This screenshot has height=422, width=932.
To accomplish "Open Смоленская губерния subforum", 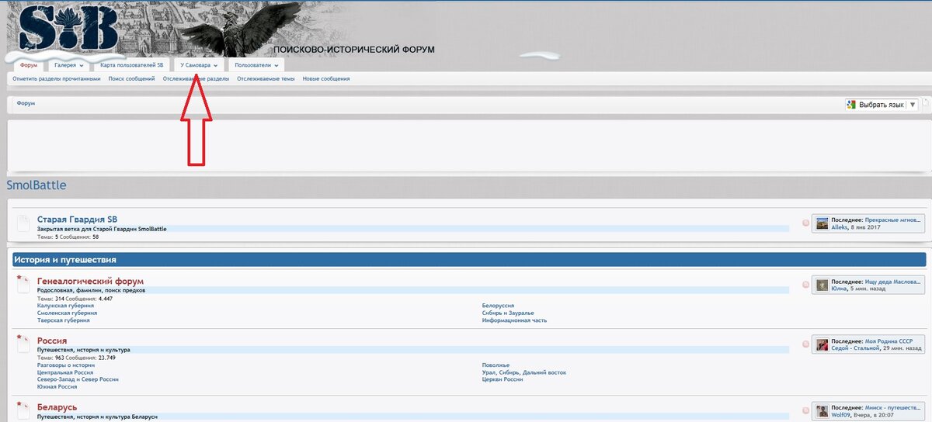I will coord(67,313).
